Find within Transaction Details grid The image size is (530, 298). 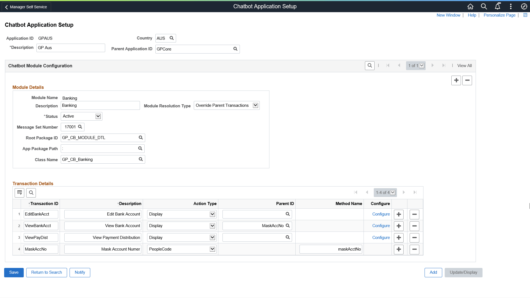tap(31, 193)
